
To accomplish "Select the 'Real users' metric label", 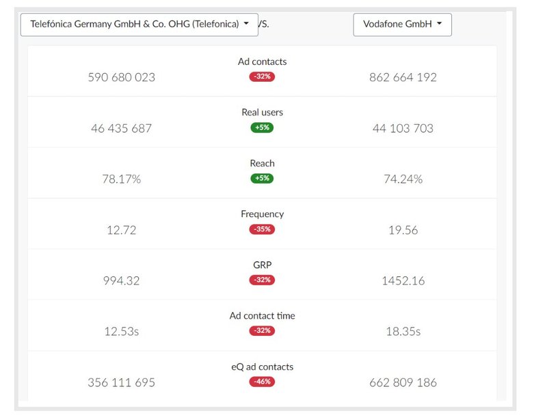I will tap(263, 113).
